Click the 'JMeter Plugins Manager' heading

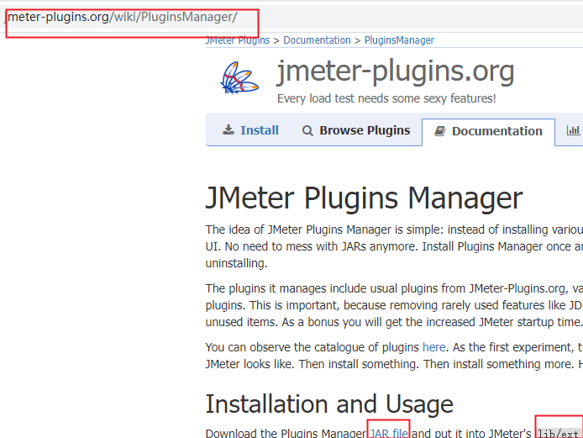[x=365, y=198]
